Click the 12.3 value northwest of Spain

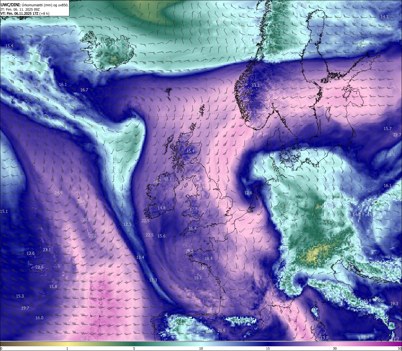point(153,280)
